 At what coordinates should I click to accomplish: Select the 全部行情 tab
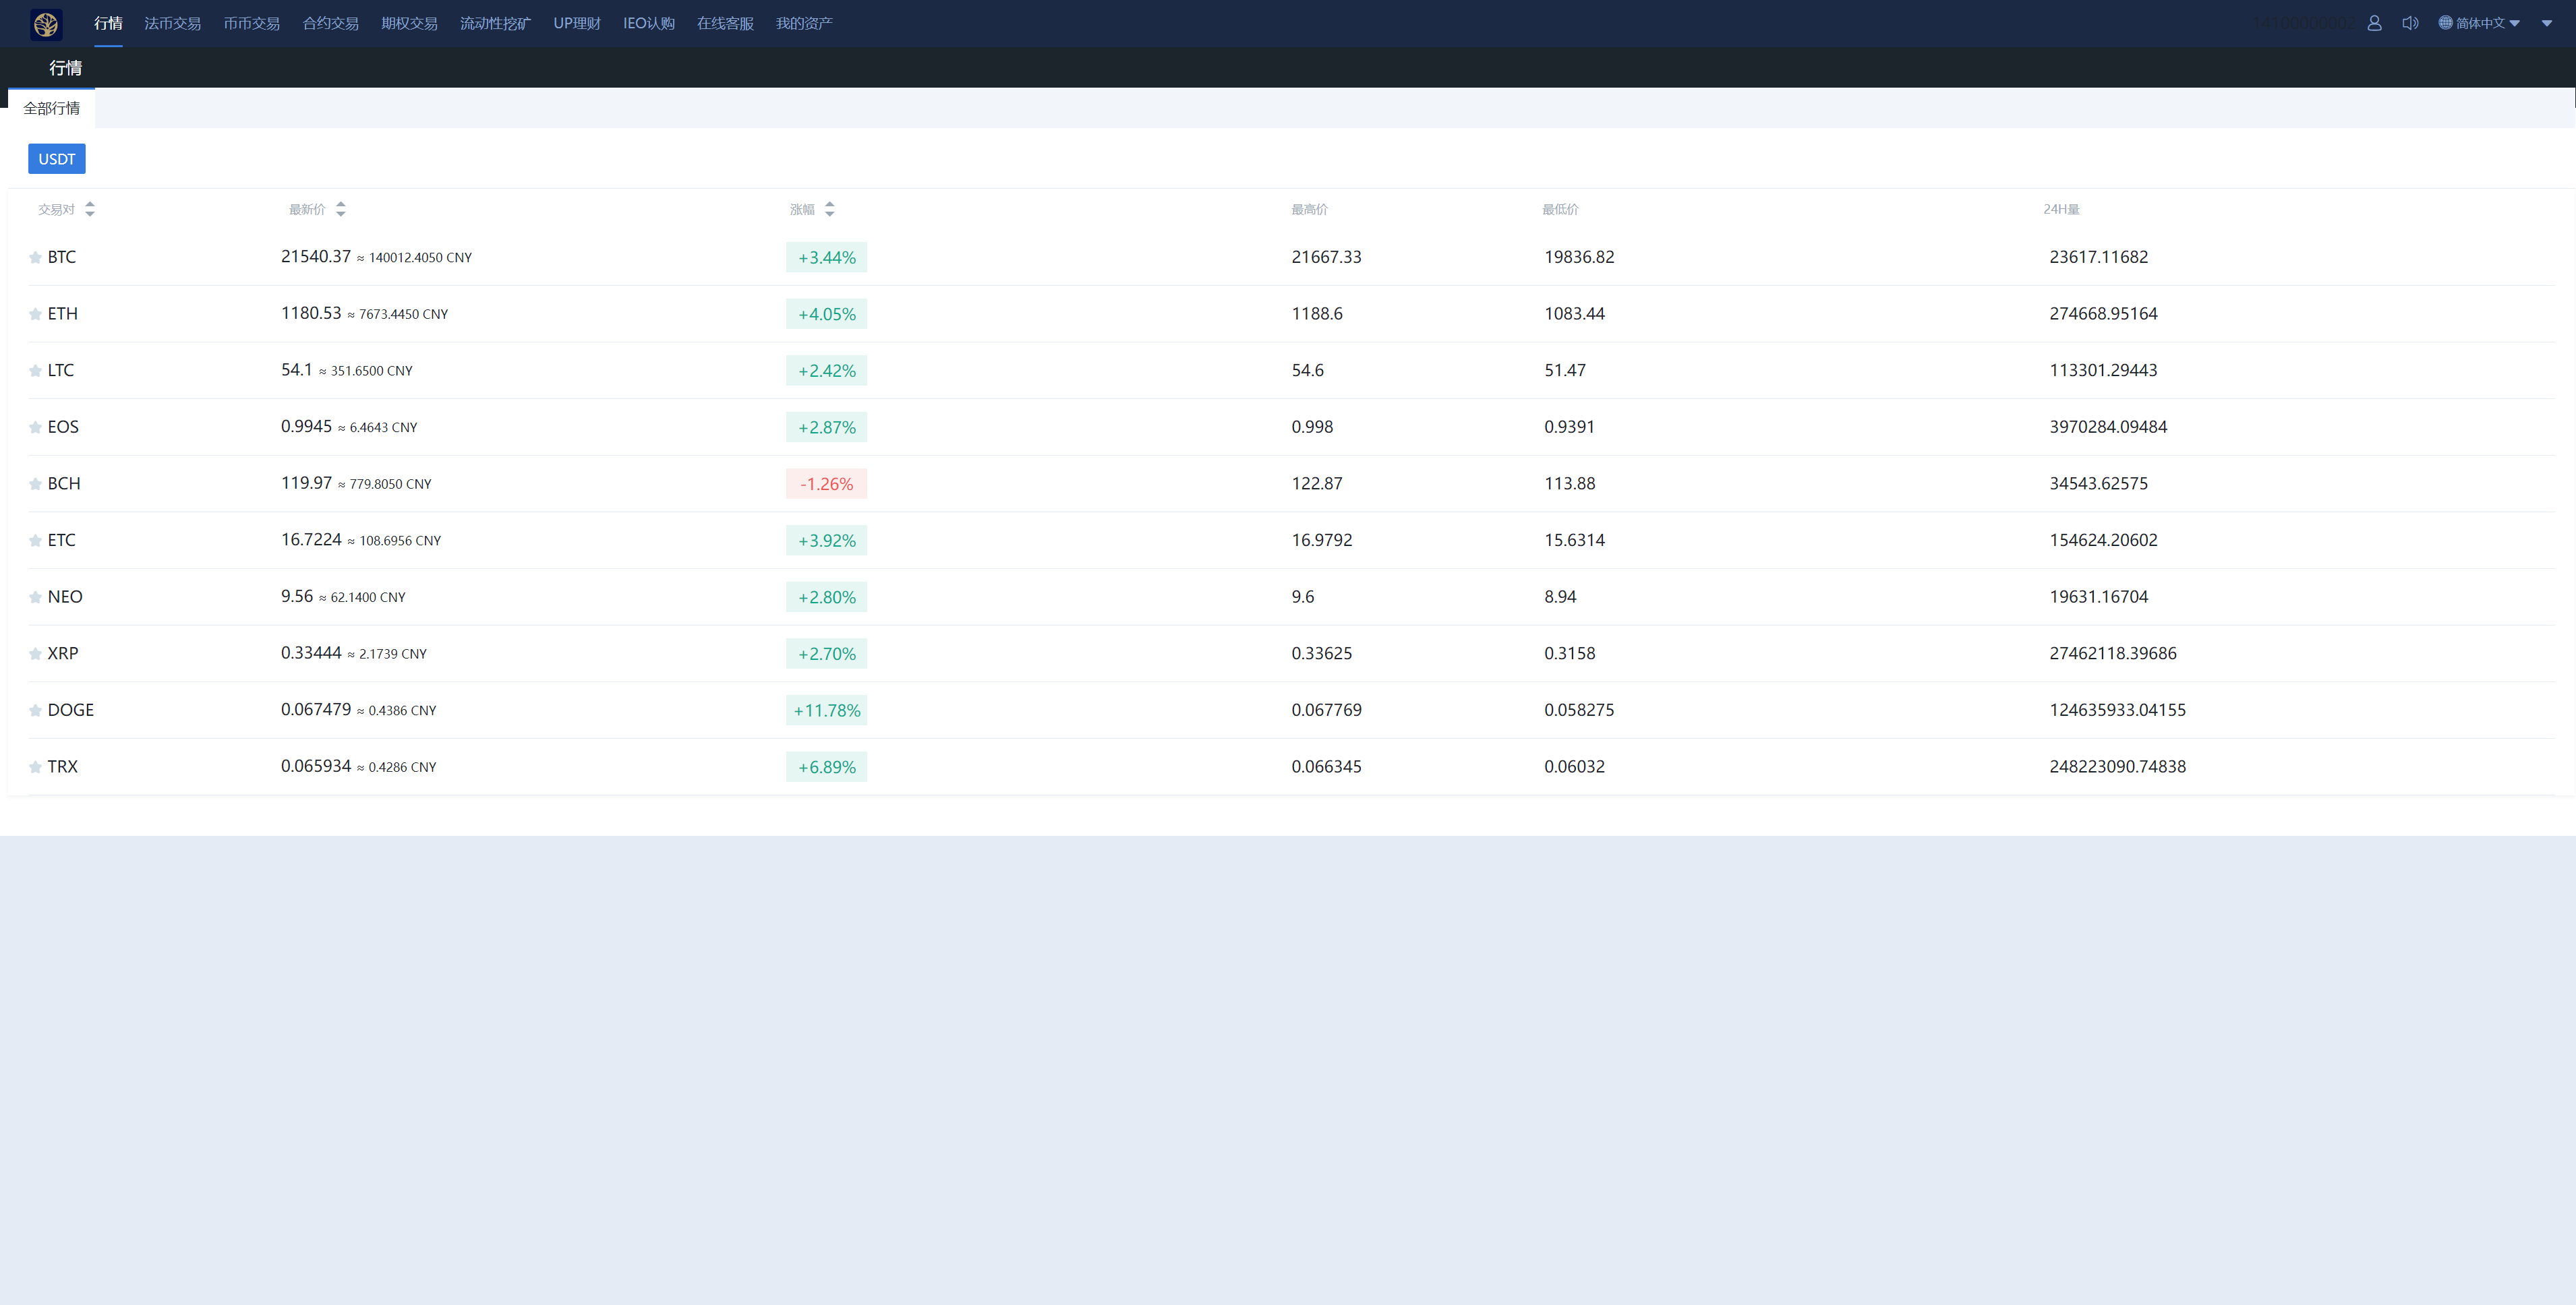52,108
